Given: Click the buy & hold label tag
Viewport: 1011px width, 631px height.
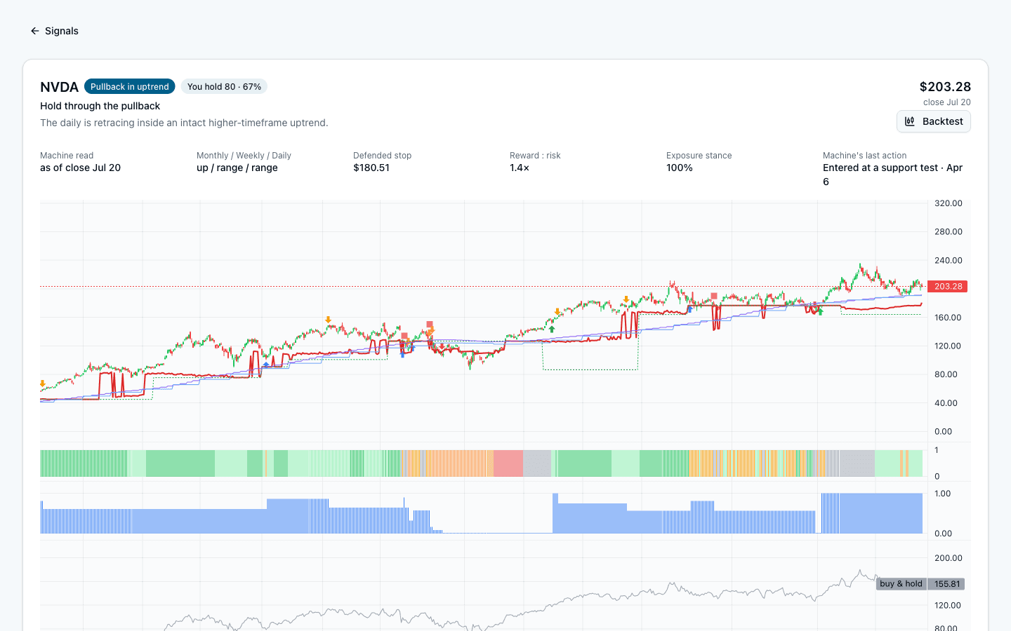Looking at the screenshot, I should [901, 584].
